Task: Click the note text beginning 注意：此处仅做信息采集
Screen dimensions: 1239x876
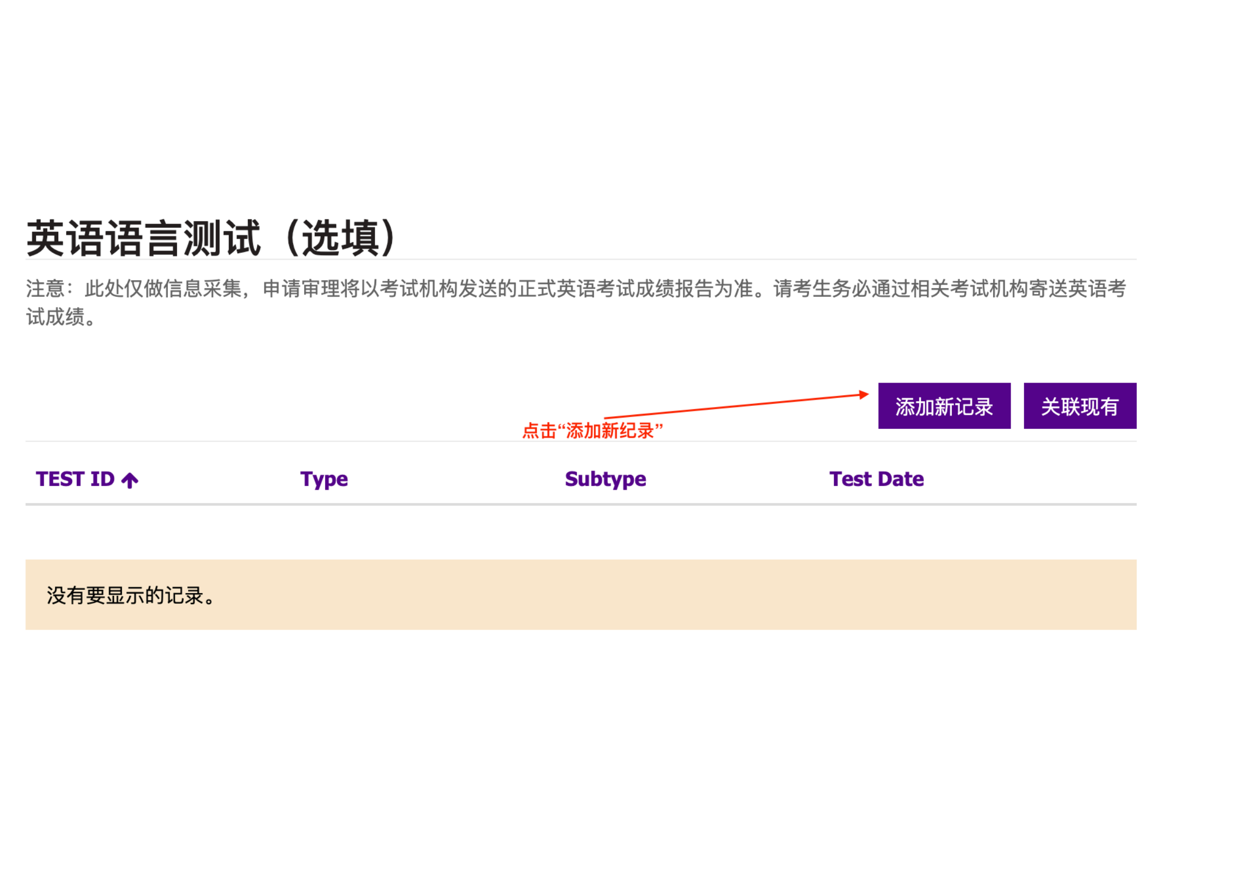Action: pos(576,303)
